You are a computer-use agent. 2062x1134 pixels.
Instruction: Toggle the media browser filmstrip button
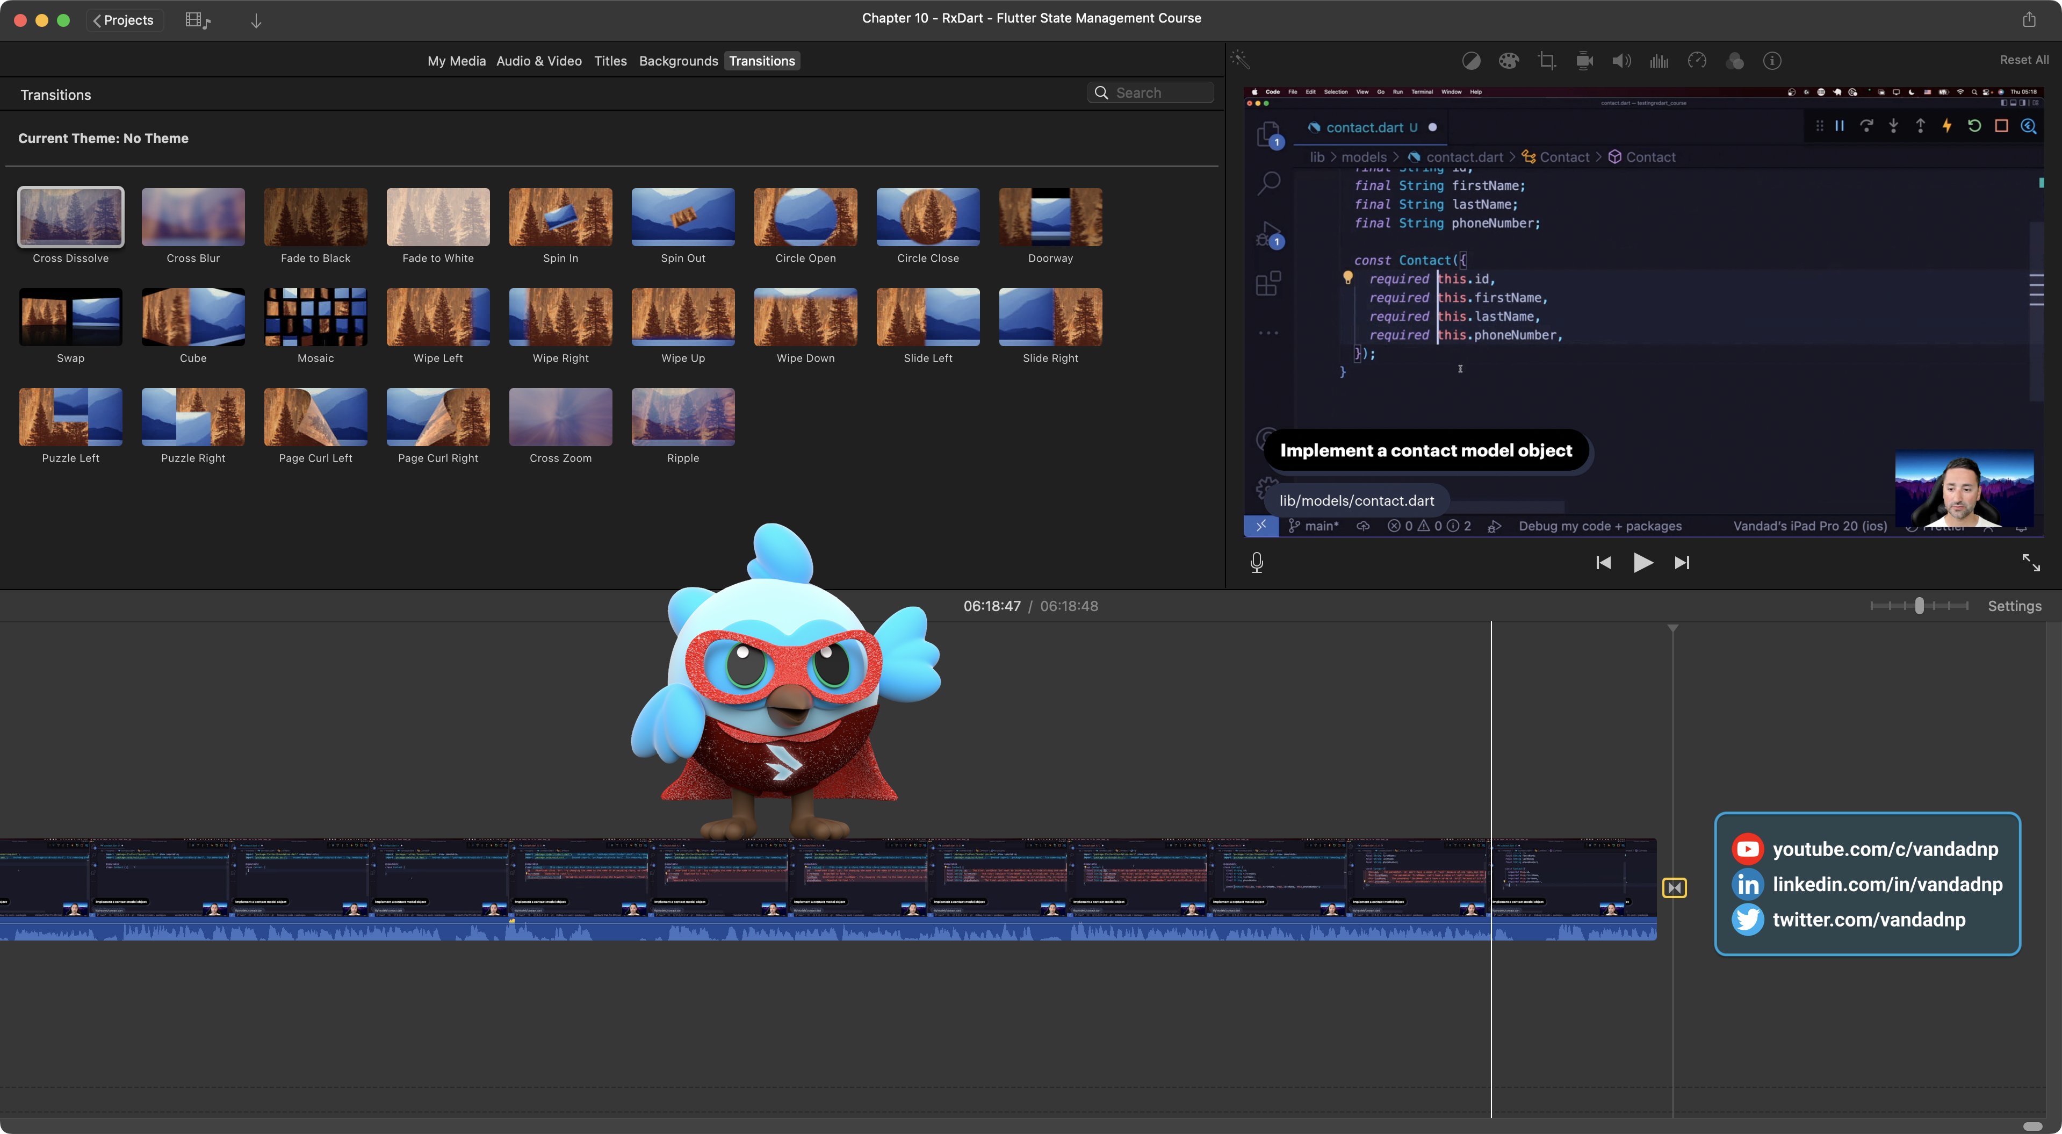point(197,20)
